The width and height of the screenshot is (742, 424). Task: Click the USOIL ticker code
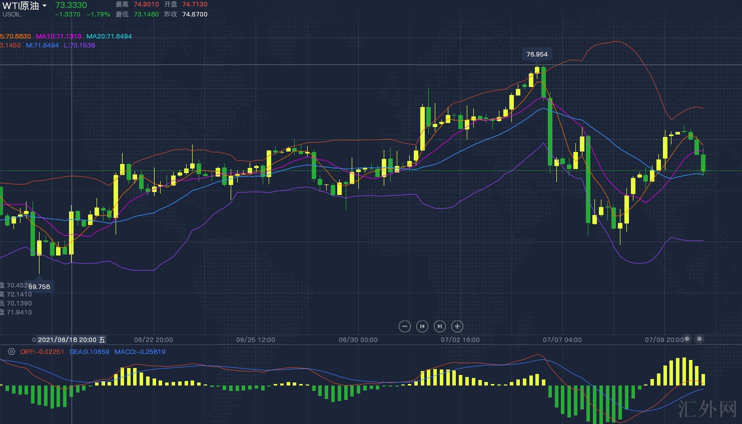pos(12,14)
